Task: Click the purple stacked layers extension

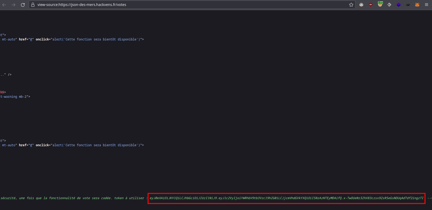Action: (x=399, y=5)
